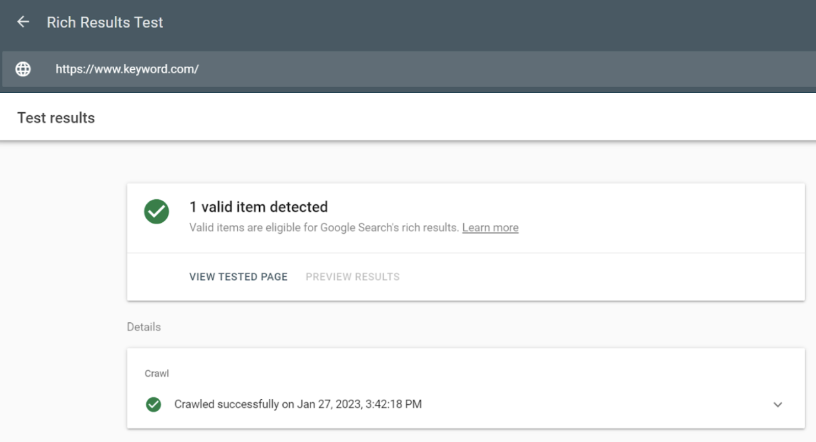The width and height of the screenshot is (816, 442).
Task: Click PREVIEW RESULTS
Action: [x=353, y=277]
